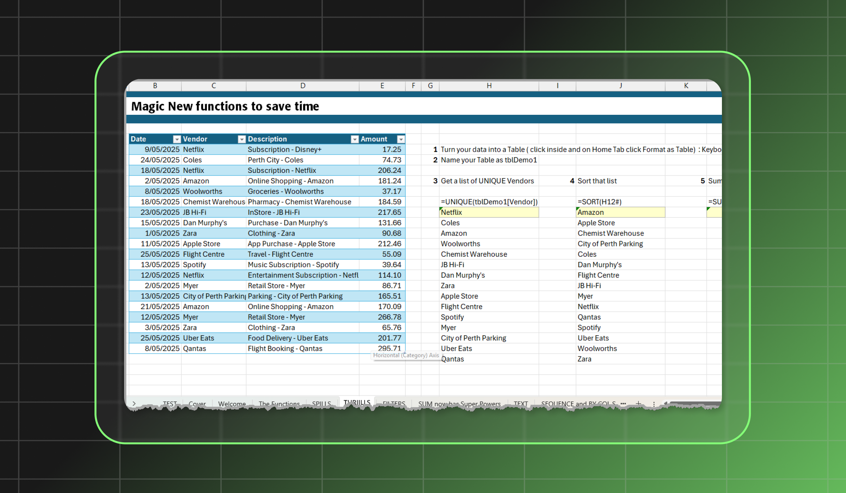Click the date 23/05/2025
Viewport: 846px width, 493px height.
pyautogui.click(x=155, y=212)
